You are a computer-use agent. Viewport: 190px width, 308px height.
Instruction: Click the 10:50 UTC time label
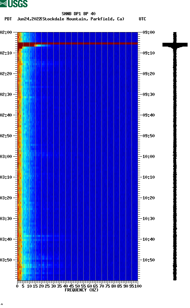[149, 260]
